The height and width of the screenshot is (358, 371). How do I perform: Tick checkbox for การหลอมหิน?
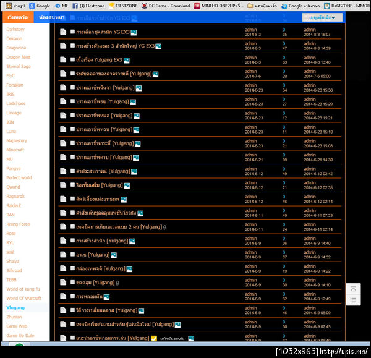pyautogui.click(x=72, y=296)
